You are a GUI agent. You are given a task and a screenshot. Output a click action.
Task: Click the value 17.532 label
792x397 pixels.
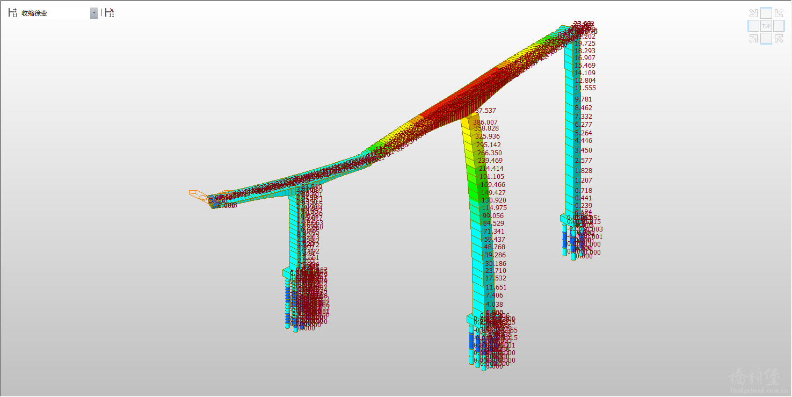(x=496, y=278)
